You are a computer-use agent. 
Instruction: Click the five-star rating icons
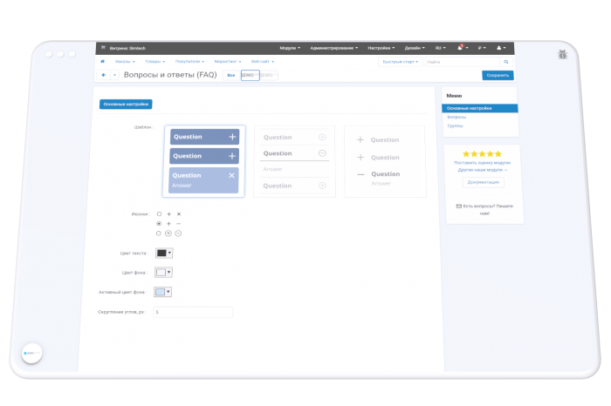(482, 154)
